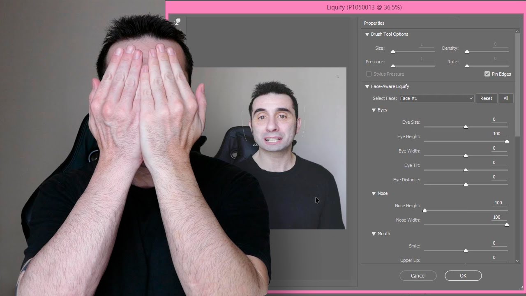Screen dimensions: 526x296
Task: Confirm Liquify with OK button
Action: (463, 276)
